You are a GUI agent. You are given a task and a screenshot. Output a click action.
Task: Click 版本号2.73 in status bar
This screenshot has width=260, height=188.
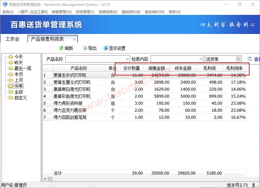pos(237,185)
